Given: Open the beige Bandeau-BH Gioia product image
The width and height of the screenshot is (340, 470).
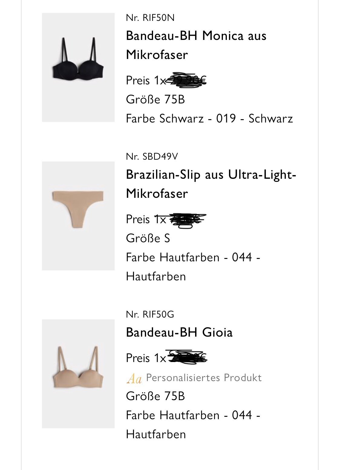Looking at the screenshot, I should [78, 374].
